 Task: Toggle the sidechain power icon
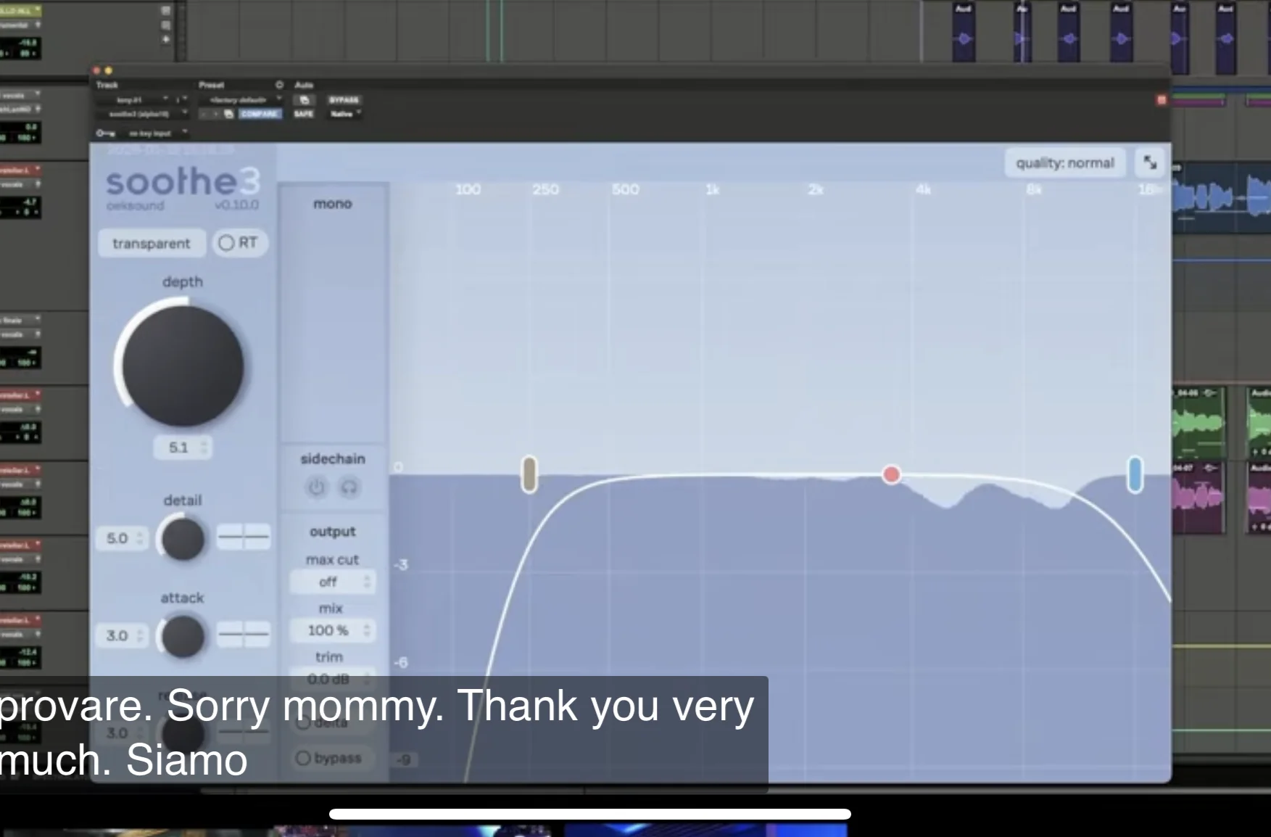[316, 487]
